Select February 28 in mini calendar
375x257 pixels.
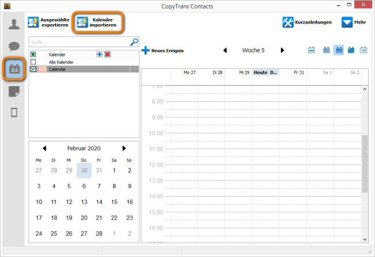pyautogui.click(x=99, y=233)
